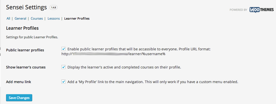The width and height of the screenshot is (276, 104).
Task: Click the "Show learner's courses" row label
Action: (x=26, y=67)
